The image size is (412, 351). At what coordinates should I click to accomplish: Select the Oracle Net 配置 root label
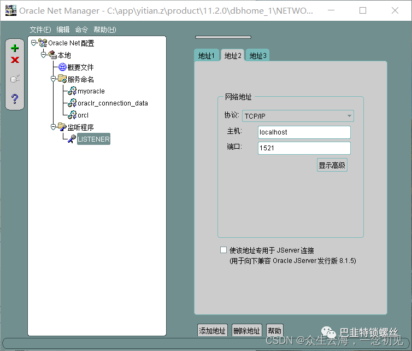[71, 43]
